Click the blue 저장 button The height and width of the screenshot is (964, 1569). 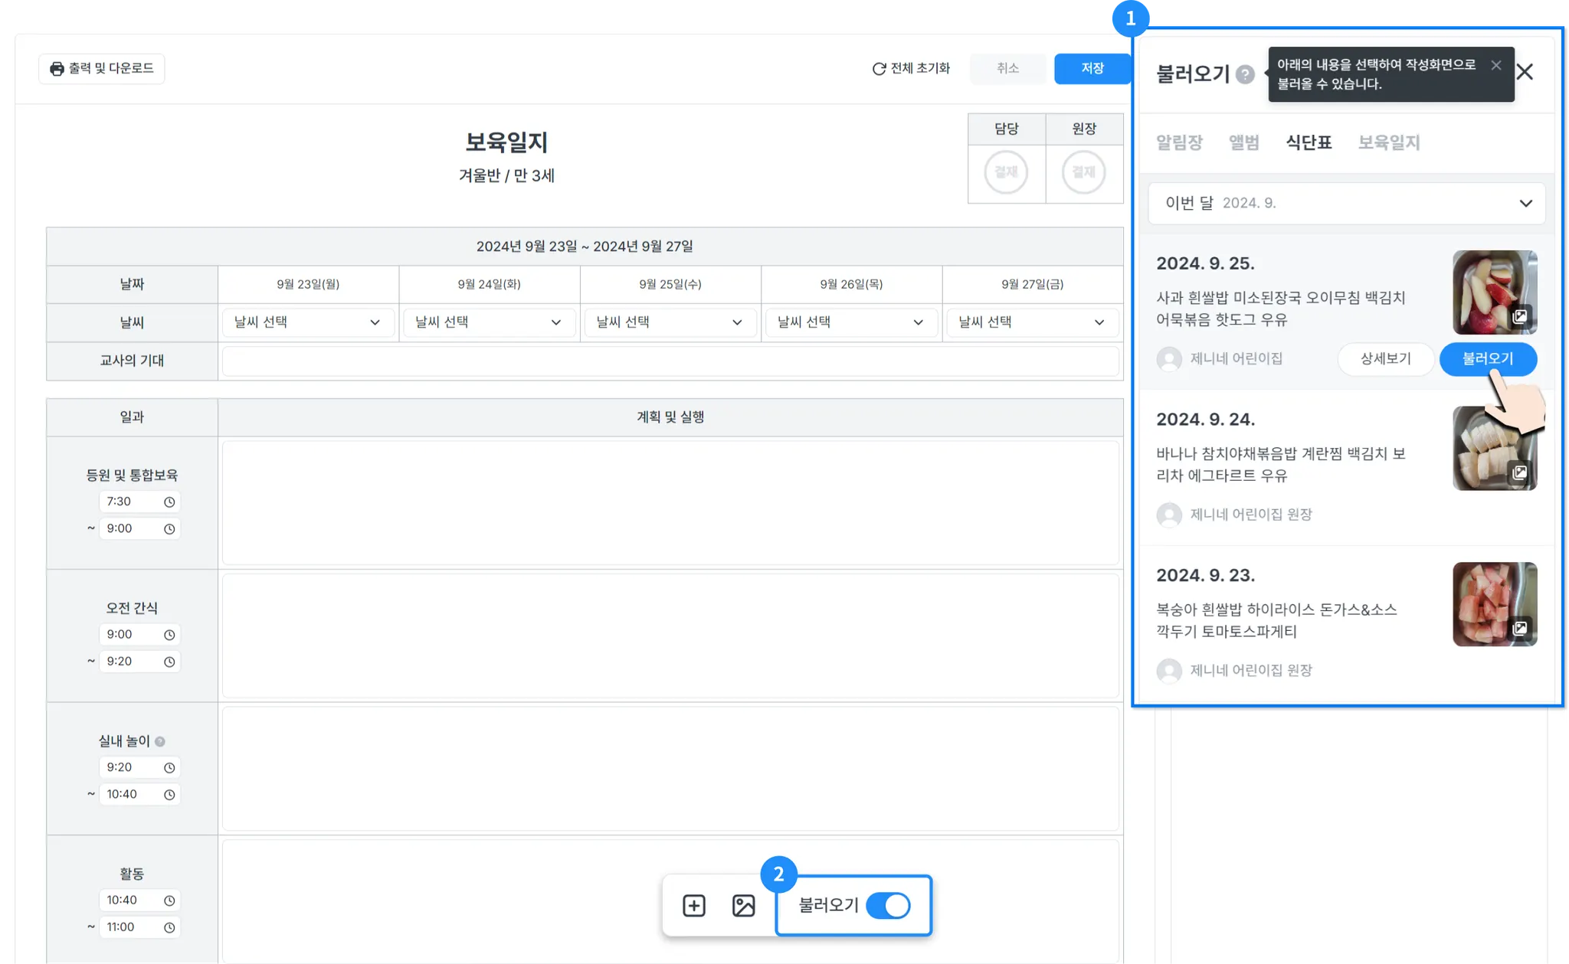pyautogui.click(x=1092, y=69)
